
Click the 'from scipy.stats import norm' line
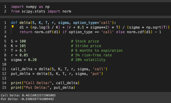[41, 11]
